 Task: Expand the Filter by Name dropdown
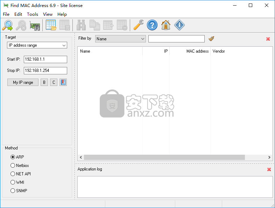(120, 39)
